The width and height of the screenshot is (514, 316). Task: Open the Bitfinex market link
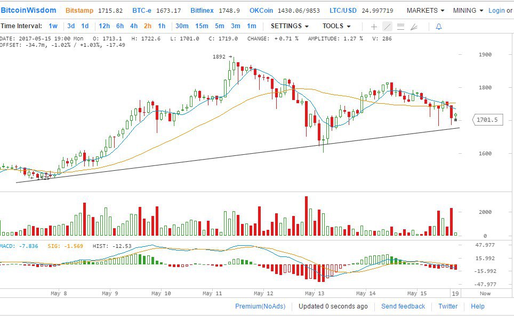[x=202, y=11]
